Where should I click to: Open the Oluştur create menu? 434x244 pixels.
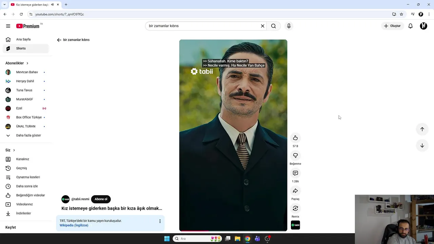click(x=392, y=26)
